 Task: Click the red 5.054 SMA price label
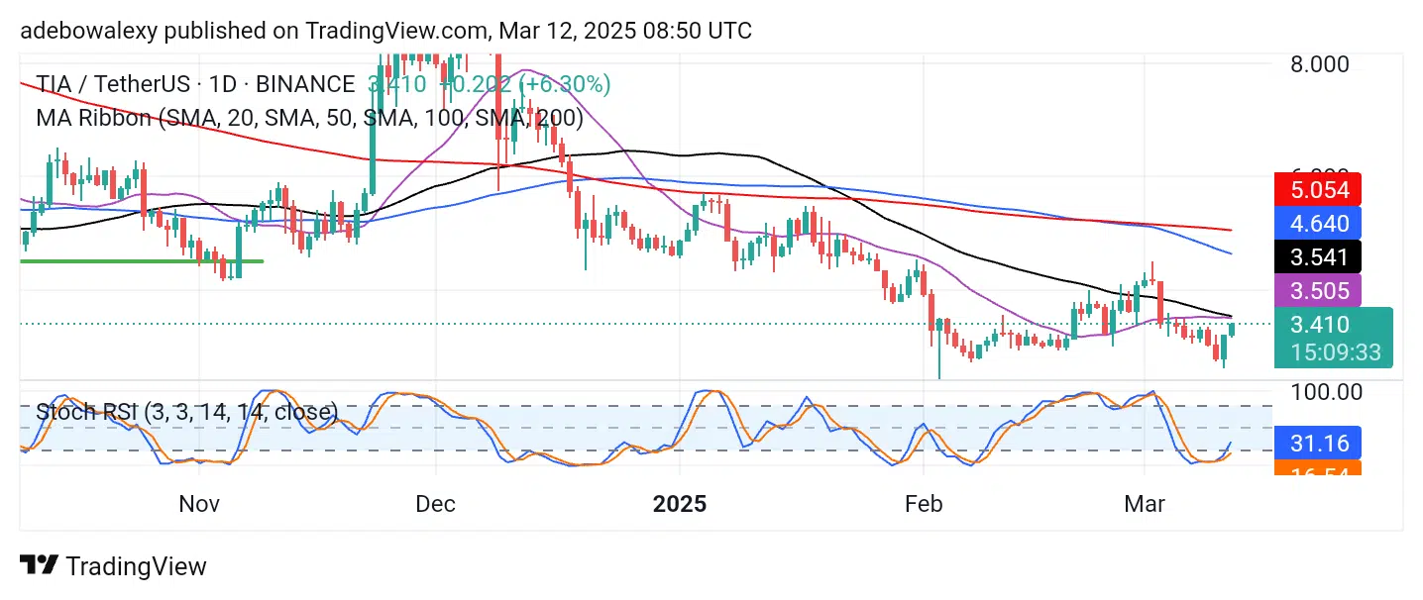(x=1317, y=189)
